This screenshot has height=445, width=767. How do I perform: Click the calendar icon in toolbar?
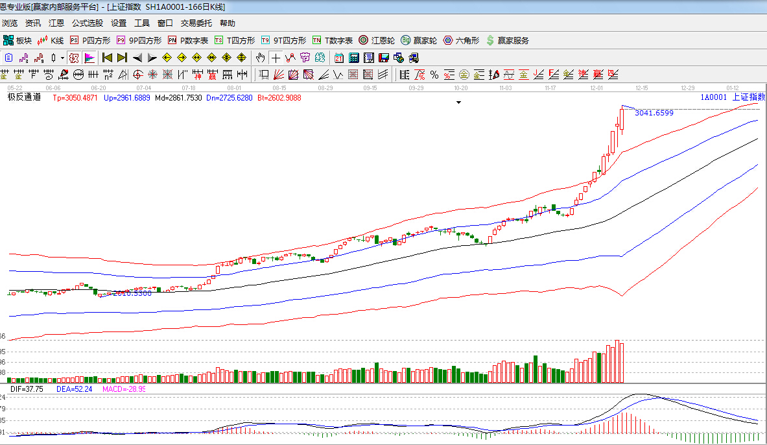click(x=338, y=58)
